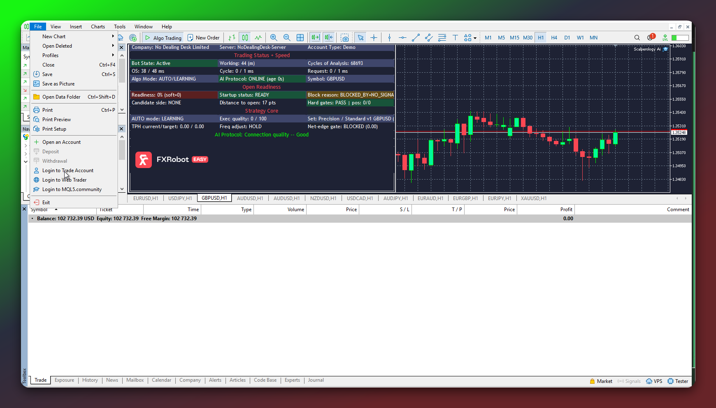The image size is (716, 408).
Task: Click the New Order button
Action: click(x=203, y=37)
